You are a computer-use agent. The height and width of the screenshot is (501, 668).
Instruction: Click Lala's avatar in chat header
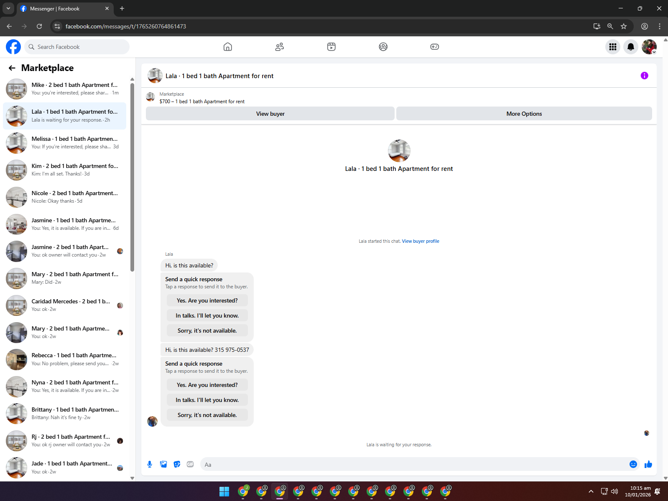(x=155, y=76)
